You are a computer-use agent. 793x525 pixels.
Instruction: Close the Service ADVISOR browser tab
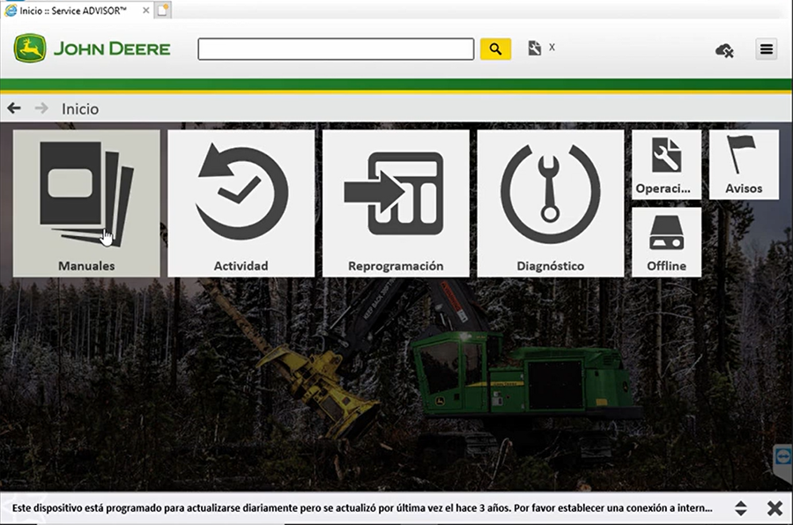point(145,10)
